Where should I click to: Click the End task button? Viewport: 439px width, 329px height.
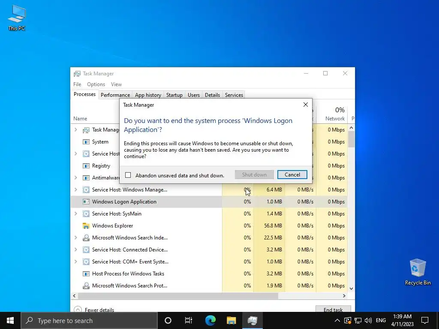tap(333, 309)
